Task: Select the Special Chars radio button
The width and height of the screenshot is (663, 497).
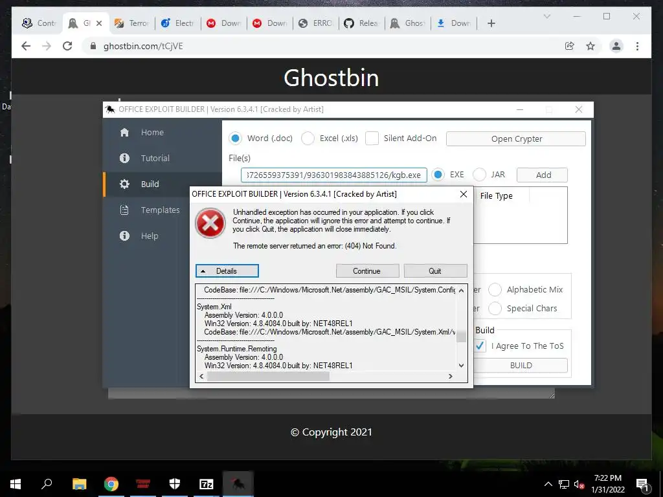Action: click(x=495, y=309)
